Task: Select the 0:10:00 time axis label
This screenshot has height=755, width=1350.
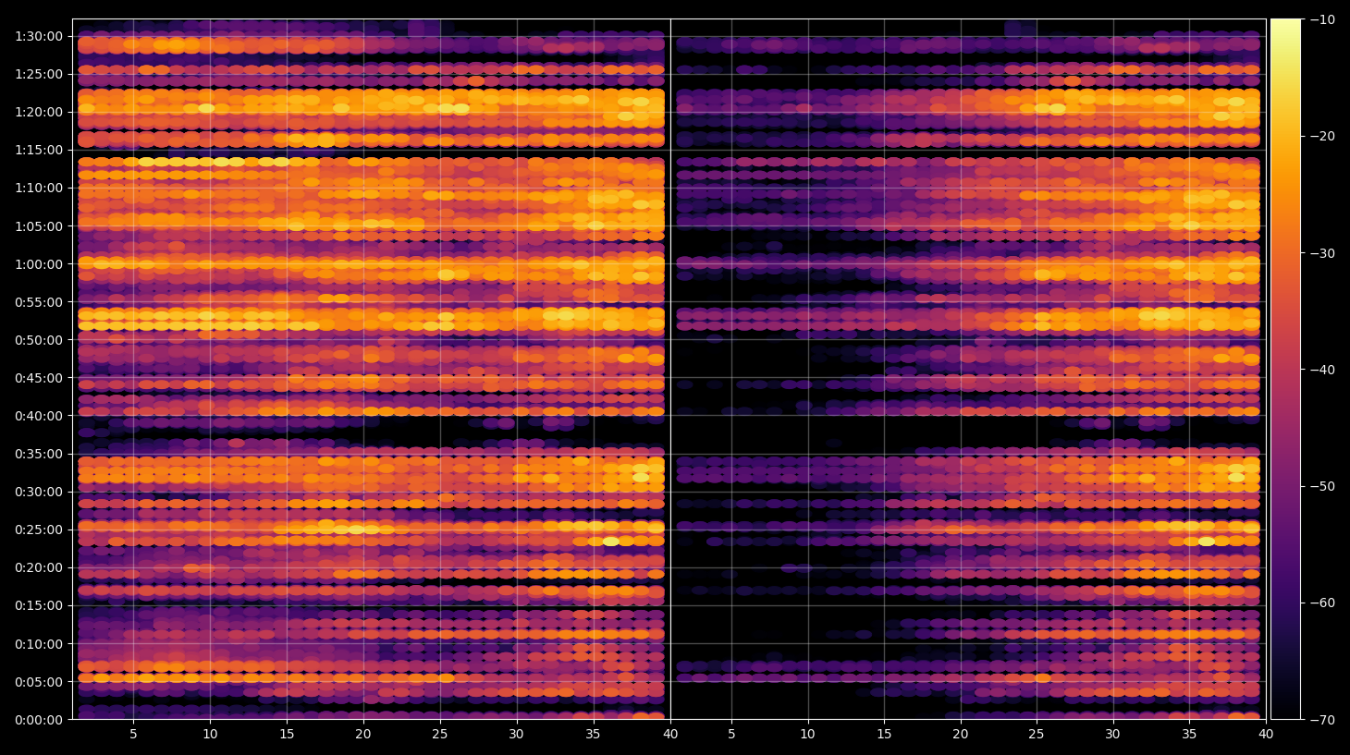Action: [x=39, y=644]
